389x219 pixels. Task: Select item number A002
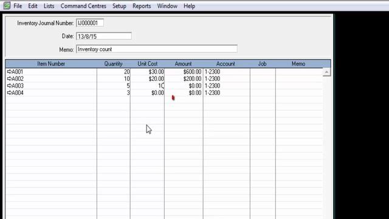(x=18, y=78)
